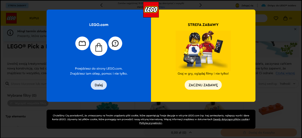
Task: Show previous promo banner message arrow
Action: point(101,5)
